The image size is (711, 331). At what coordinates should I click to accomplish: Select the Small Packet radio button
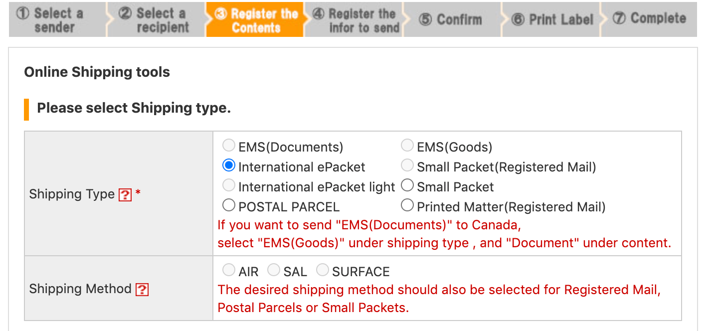[x=407, y=185]
